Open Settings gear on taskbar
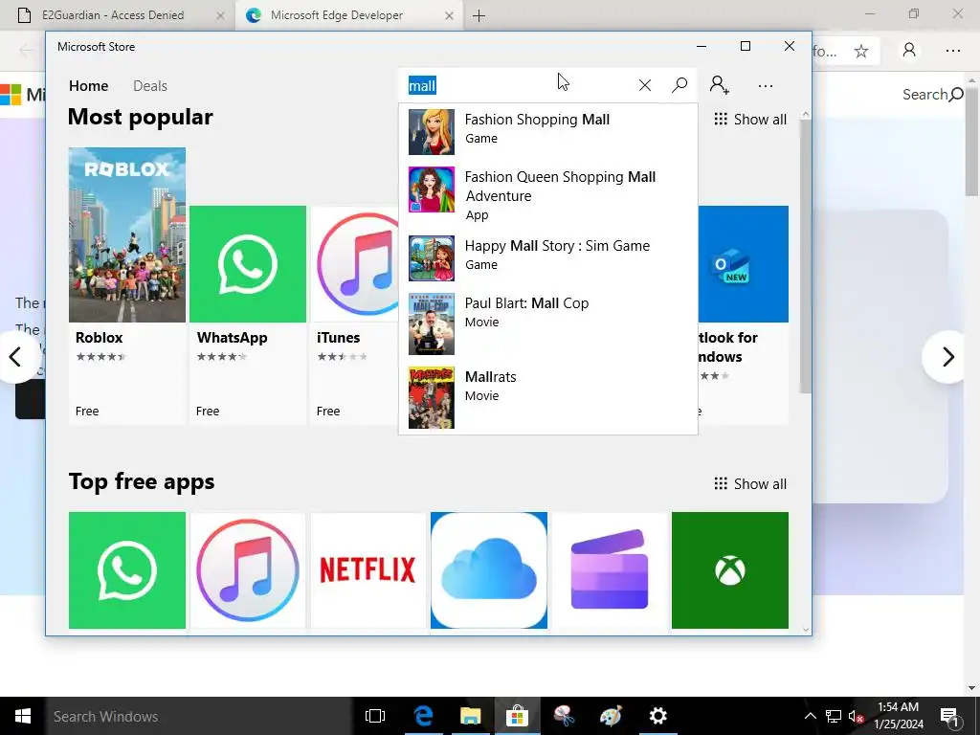 point(657,716)
